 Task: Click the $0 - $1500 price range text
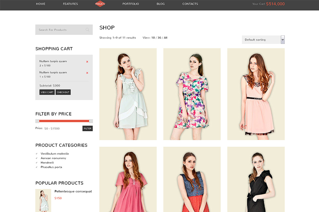(52, 129)
